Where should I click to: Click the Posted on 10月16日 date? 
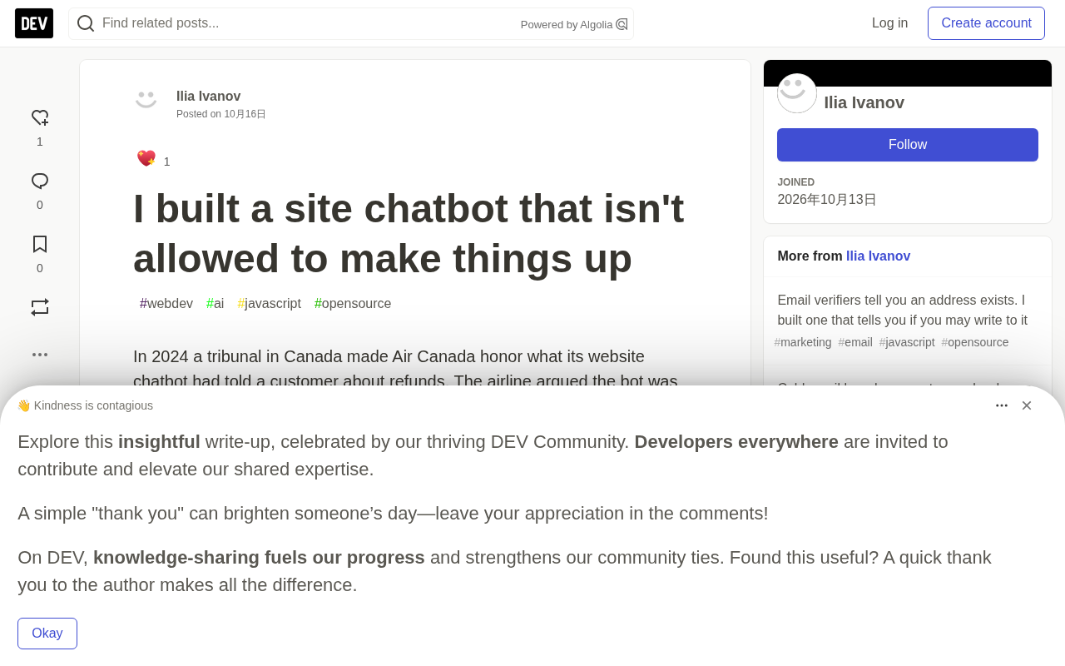coord(221,114)
